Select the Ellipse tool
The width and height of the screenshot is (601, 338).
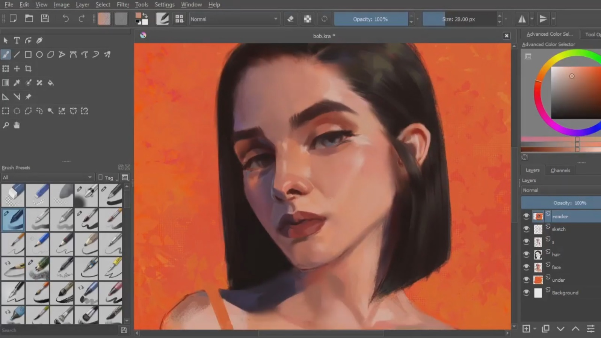coord(39,54)
